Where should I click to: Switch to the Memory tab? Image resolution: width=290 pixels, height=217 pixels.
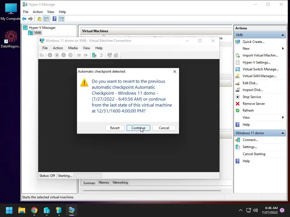104,183
